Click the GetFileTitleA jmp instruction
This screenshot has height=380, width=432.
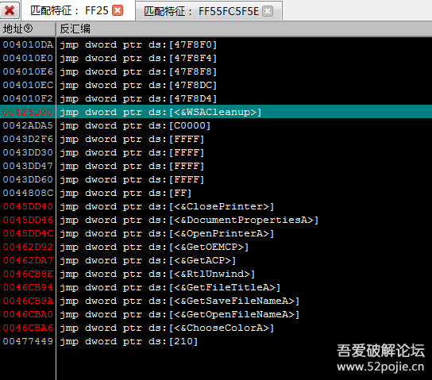click(x=170, y=287)
